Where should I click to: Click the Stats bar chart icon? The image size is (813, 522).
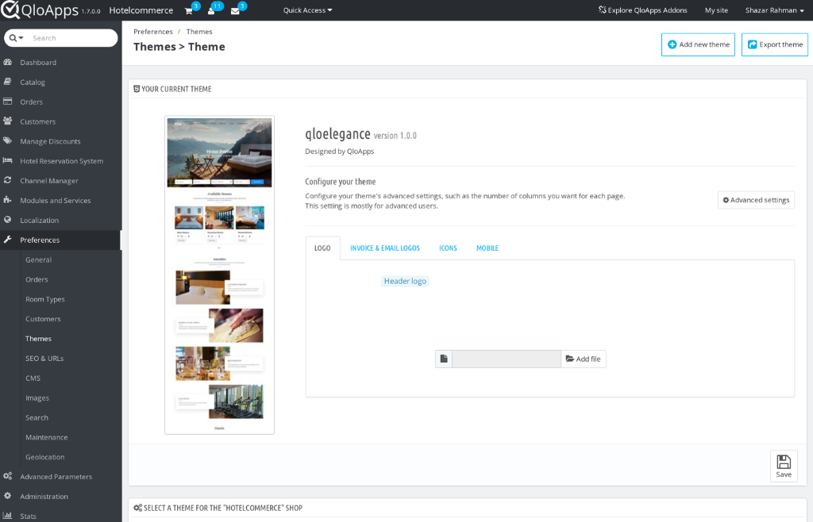(8, 516)
